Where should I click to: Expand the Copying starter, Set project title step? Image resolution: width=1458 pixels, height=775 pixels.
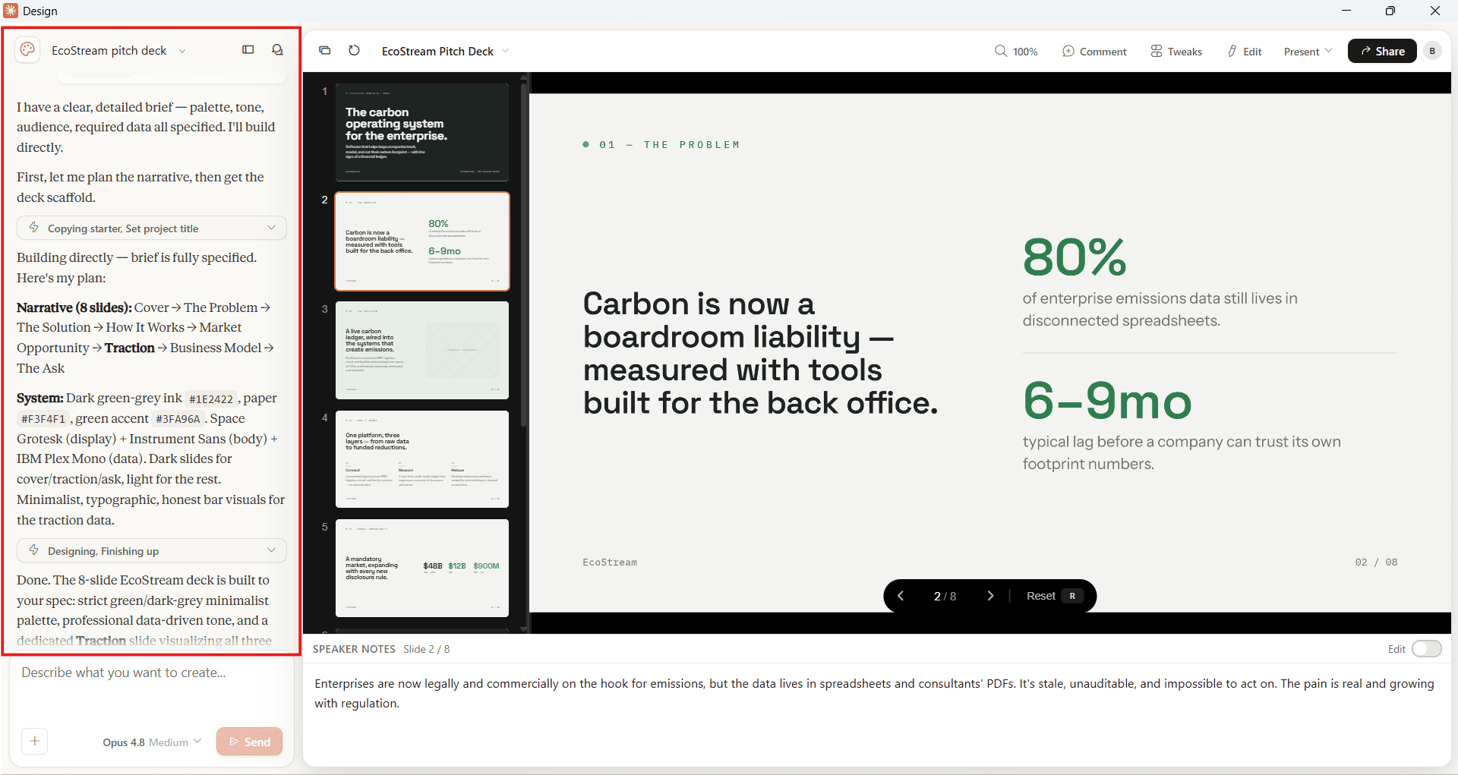(x=152, y=228)
